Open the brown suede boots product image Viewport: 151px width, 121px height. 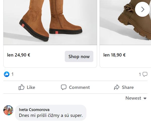pyautogui.click(x=50, y=21)
